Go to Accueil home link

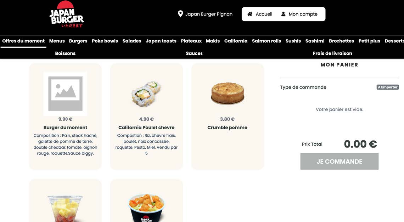260,14
